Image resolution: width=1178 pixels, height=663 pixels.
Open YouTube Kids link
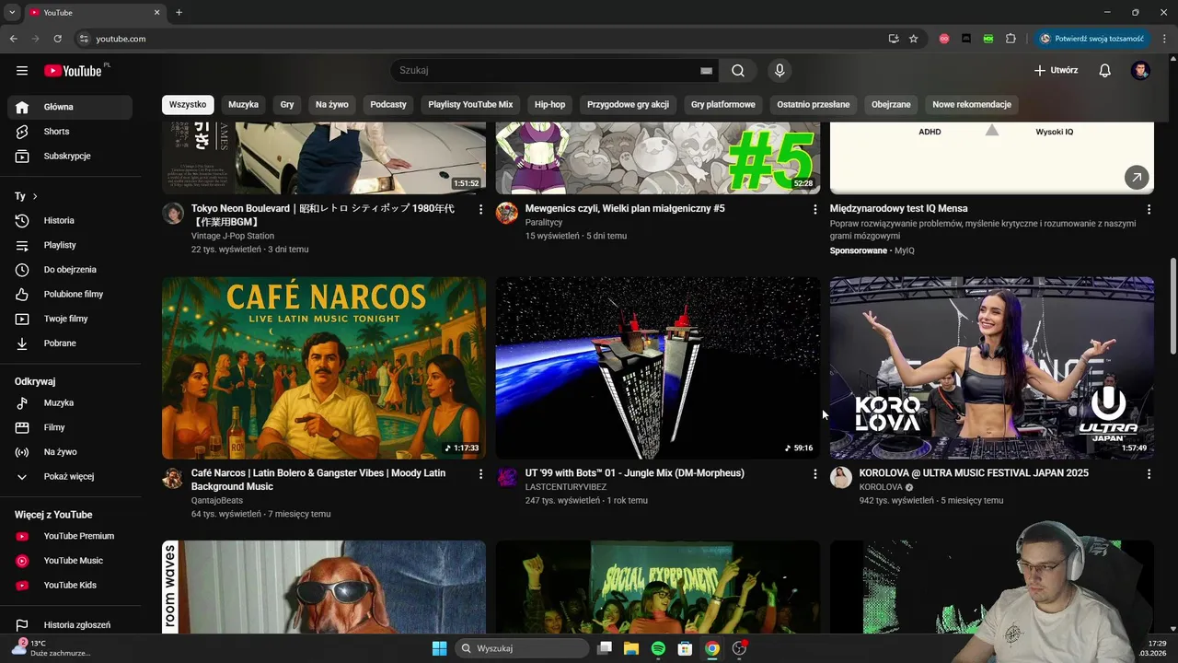point(70,586)
